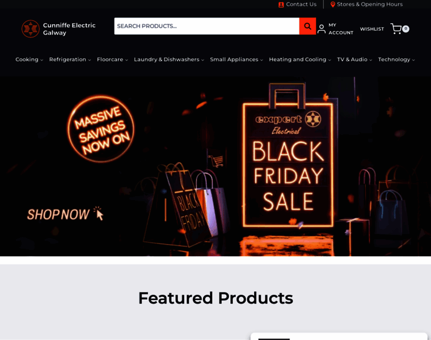Click the Shop Now cursor icon
Viewport: 431px width, 340px height.
99,214
